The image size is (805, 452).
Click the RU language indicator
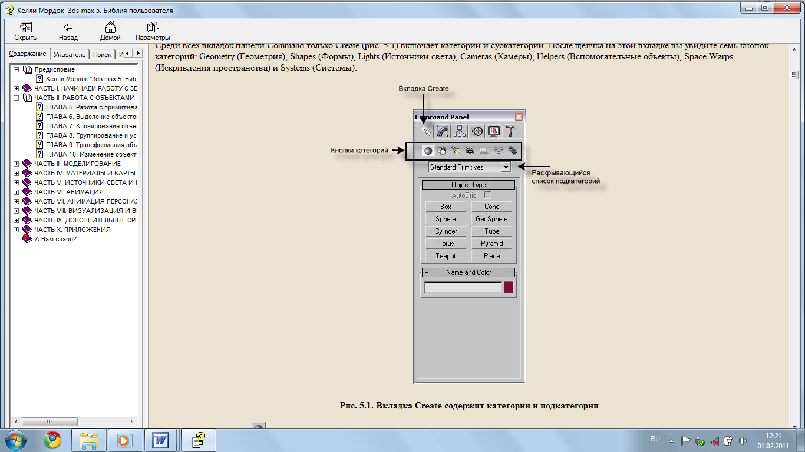[x=655, y=439]
